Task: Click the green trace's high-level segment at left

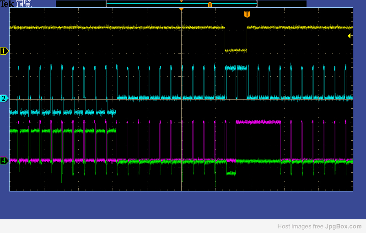Action: point(62,131)
